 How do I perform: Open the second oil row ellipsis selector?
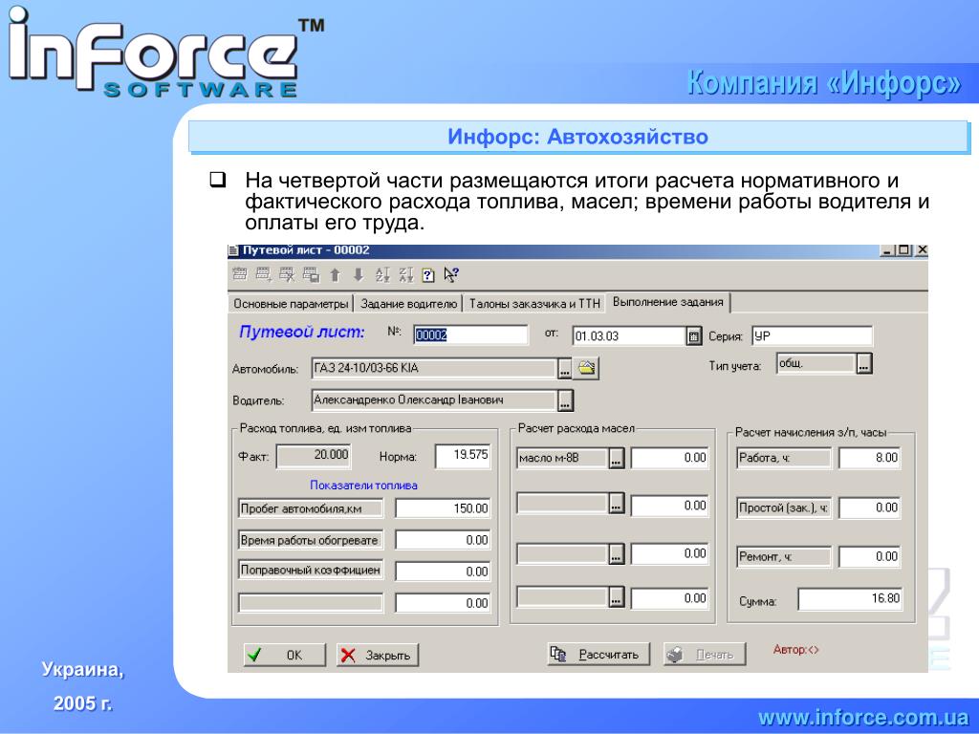pos(617,503)
